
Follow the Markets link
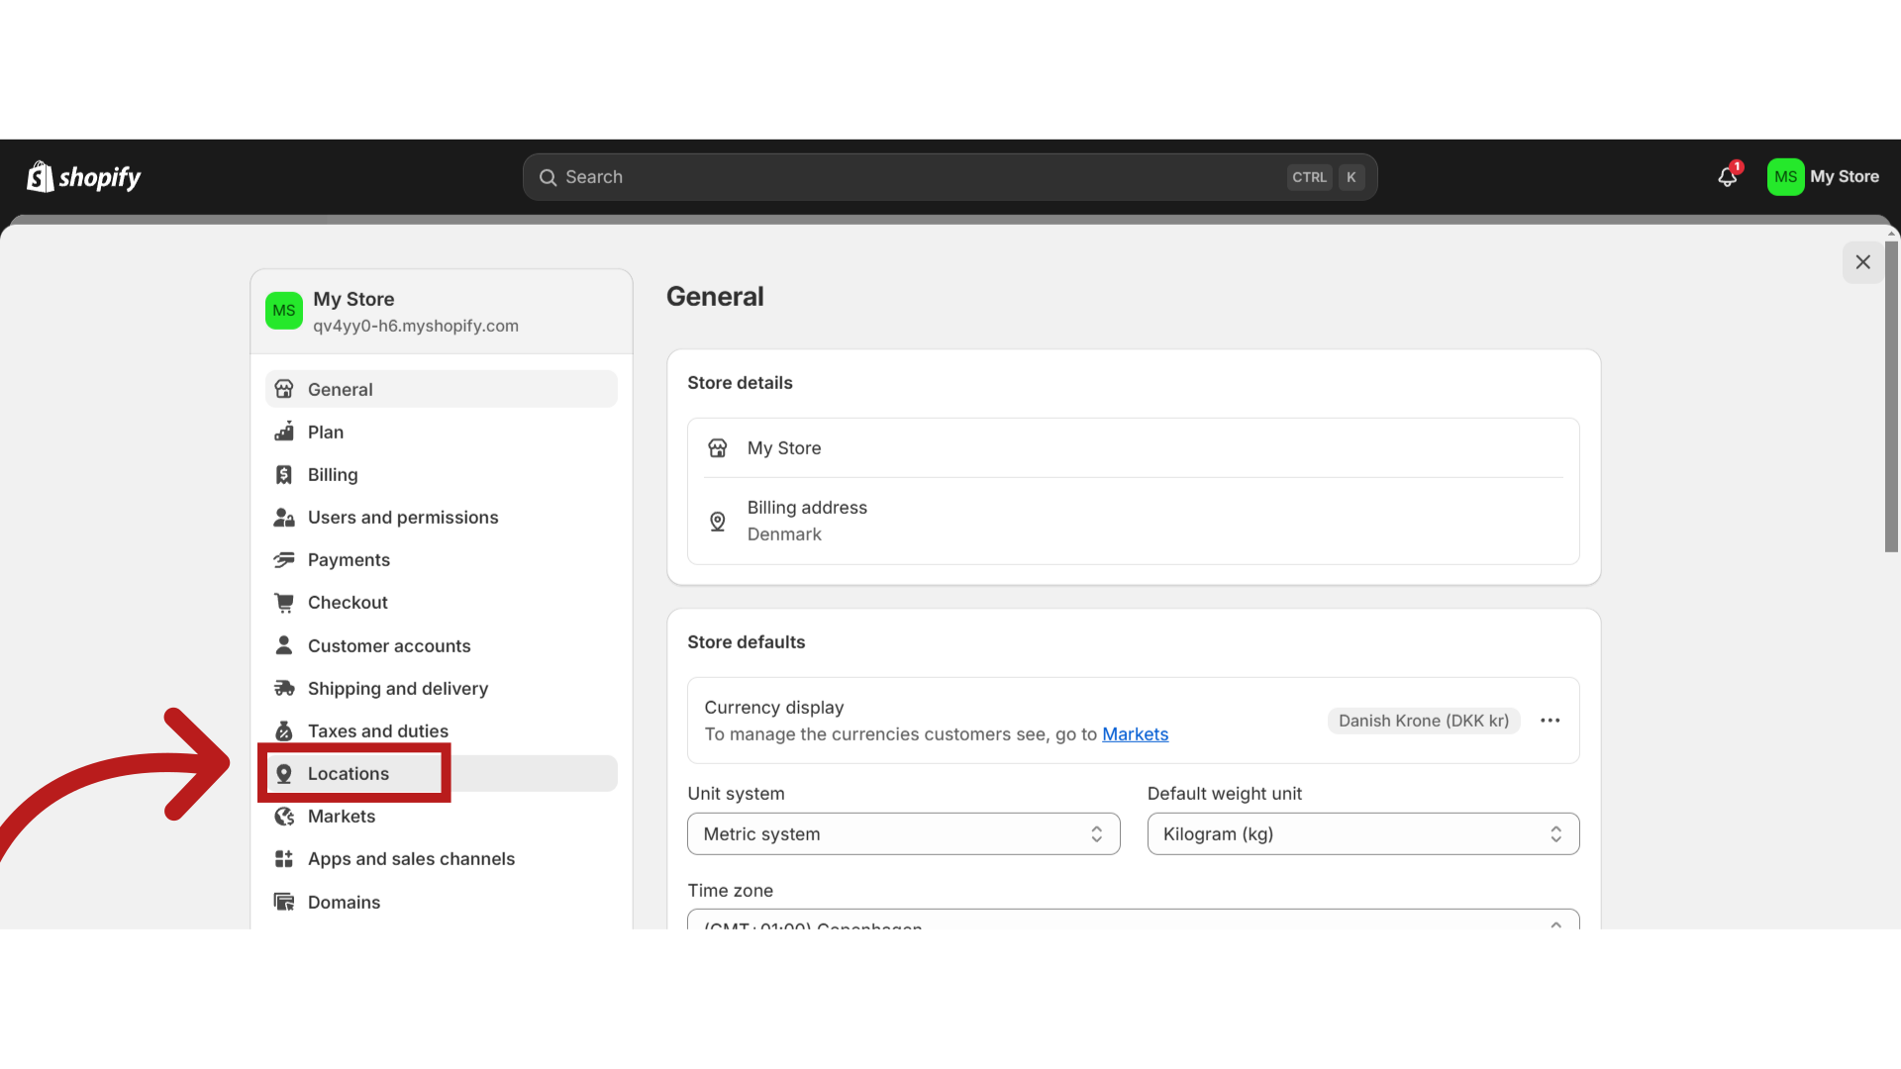[x=1135, y=733]
